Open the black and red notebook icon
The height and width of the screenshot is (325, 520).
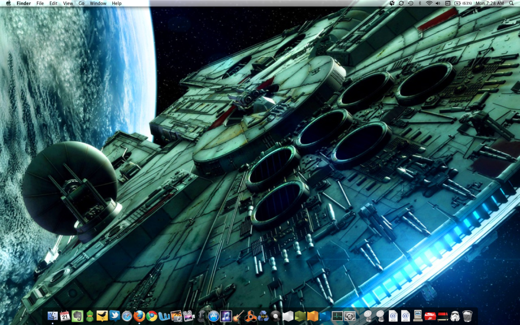(x=443, y=316)
